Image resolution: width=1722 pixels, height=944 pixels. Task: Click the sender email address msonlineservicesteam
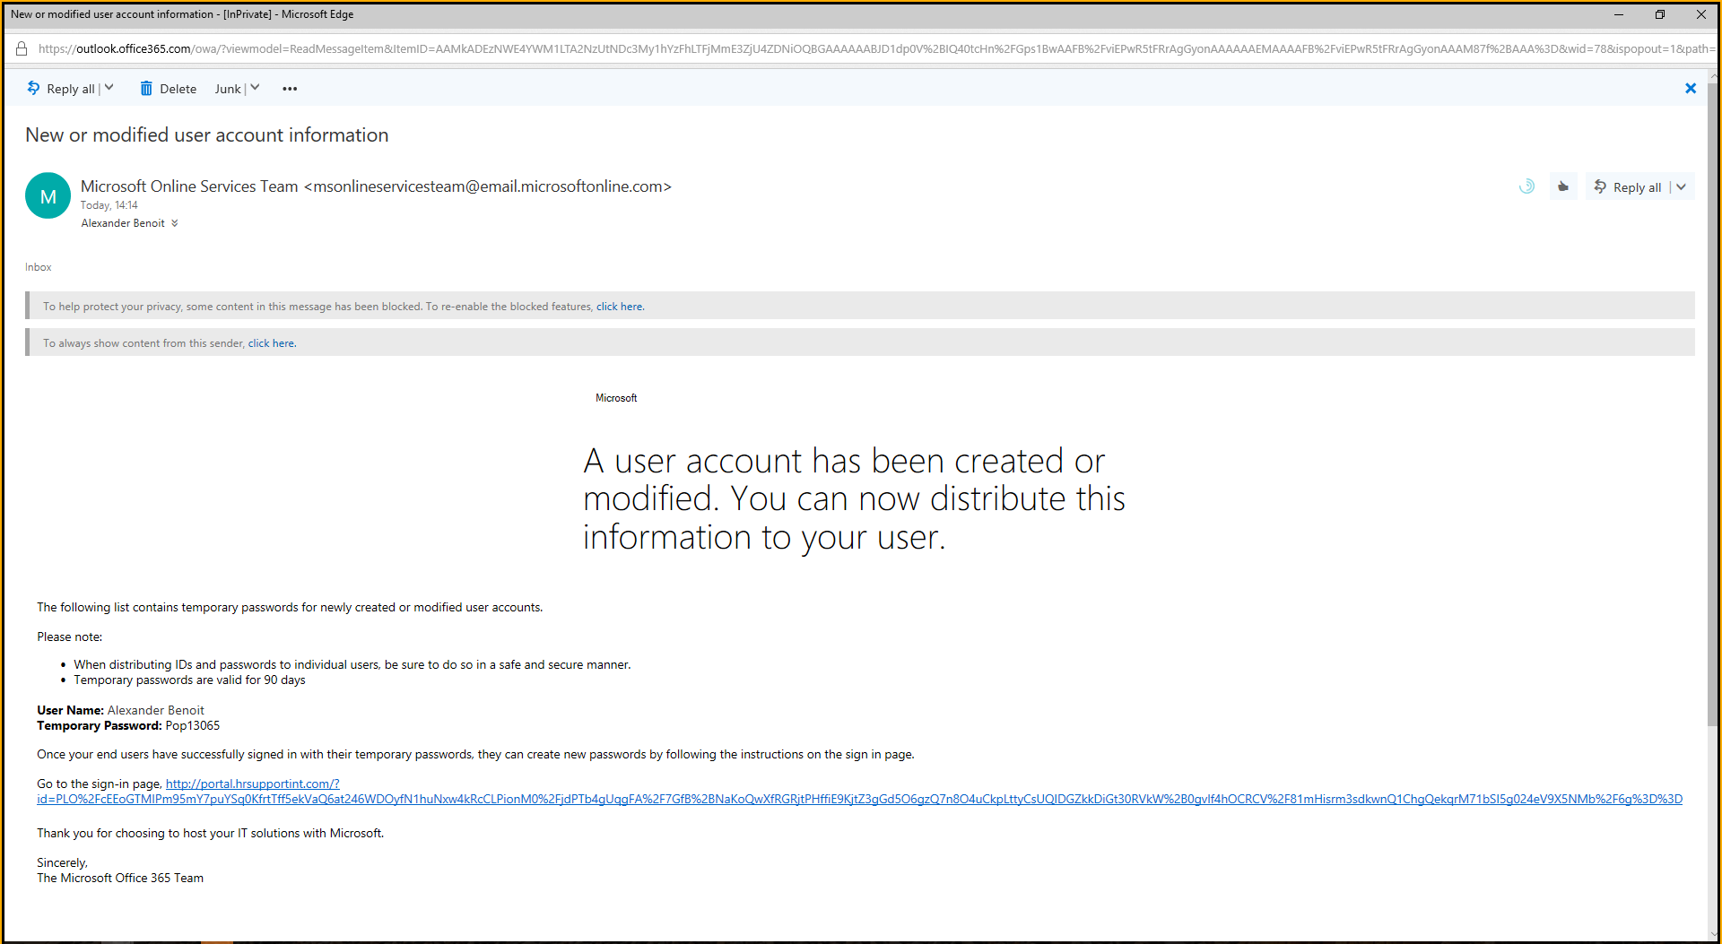(x=487, y=186)
